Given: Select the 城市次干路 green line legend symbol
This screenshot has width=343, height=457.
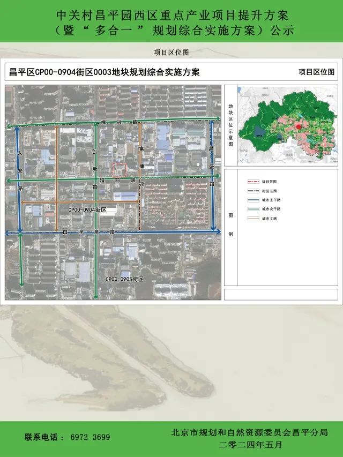Looking at the screenshot, I should (x=253, y=209).
